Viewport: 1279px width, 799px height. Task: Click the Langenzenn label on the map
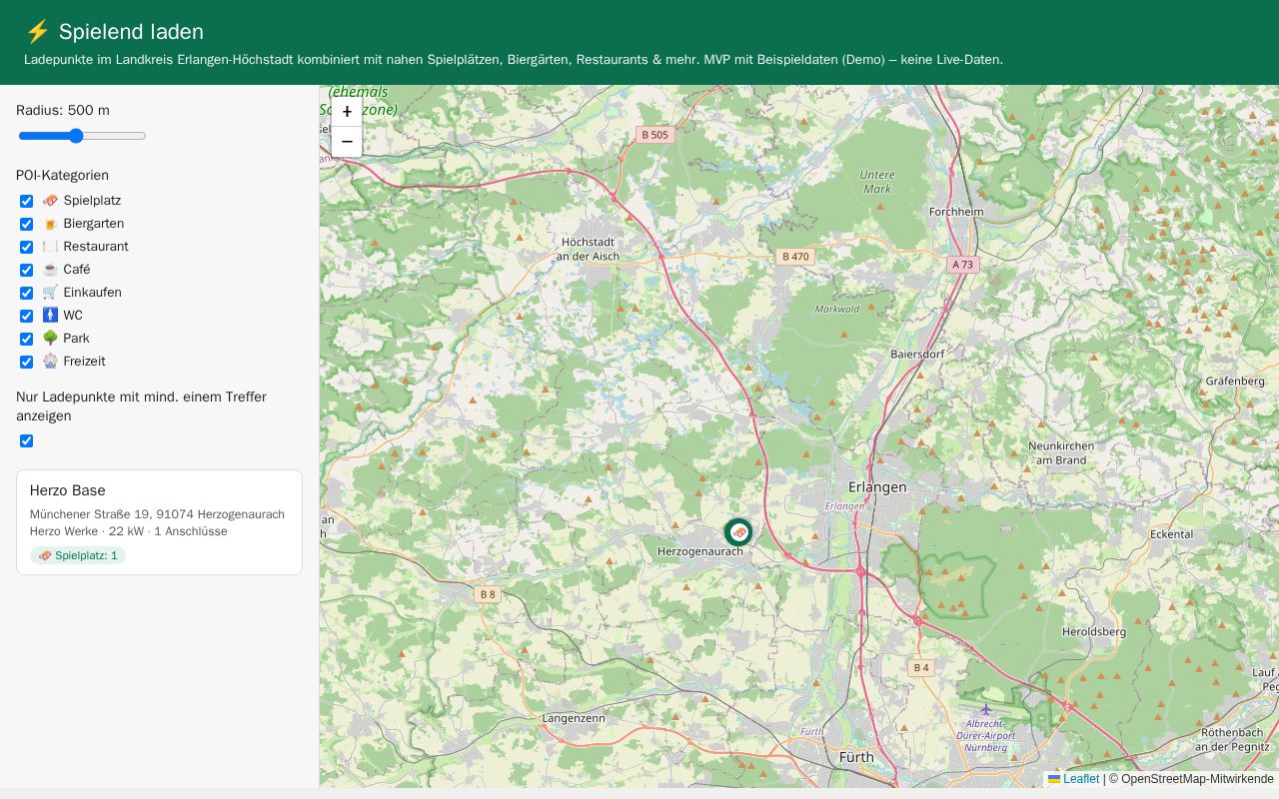tap(574, 718)
